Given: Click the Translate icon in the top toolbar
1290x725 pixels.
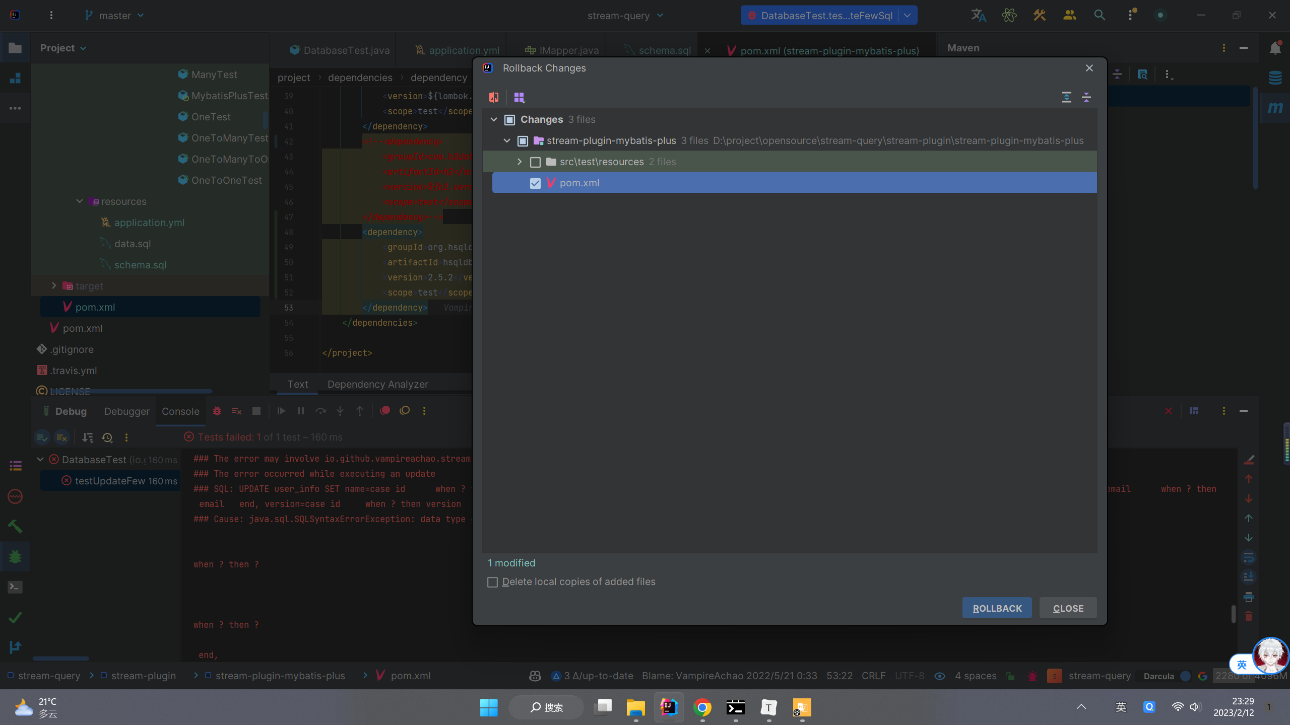Looking at the screenshot, I should (978, 15).
